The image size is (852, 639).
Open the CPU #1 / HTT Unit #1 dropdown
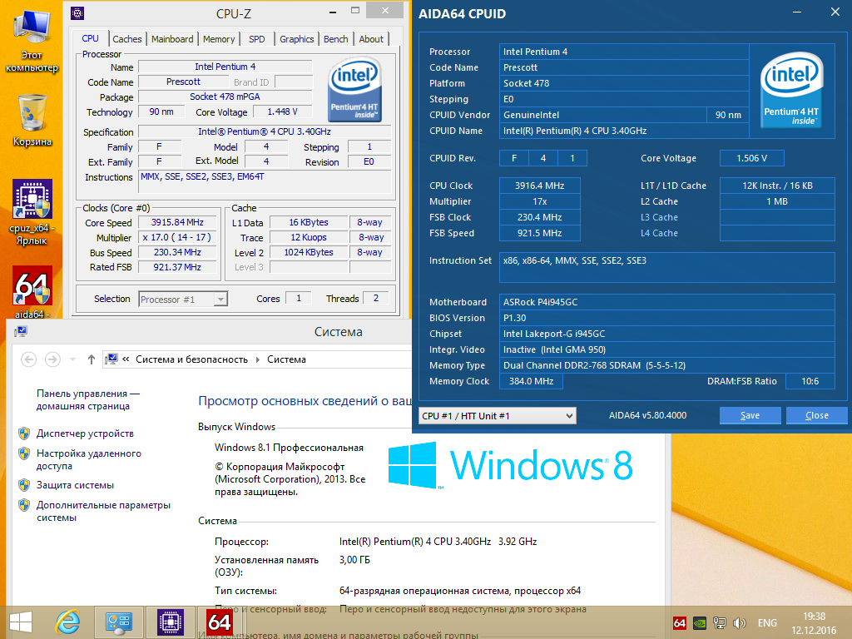[498, 416]
